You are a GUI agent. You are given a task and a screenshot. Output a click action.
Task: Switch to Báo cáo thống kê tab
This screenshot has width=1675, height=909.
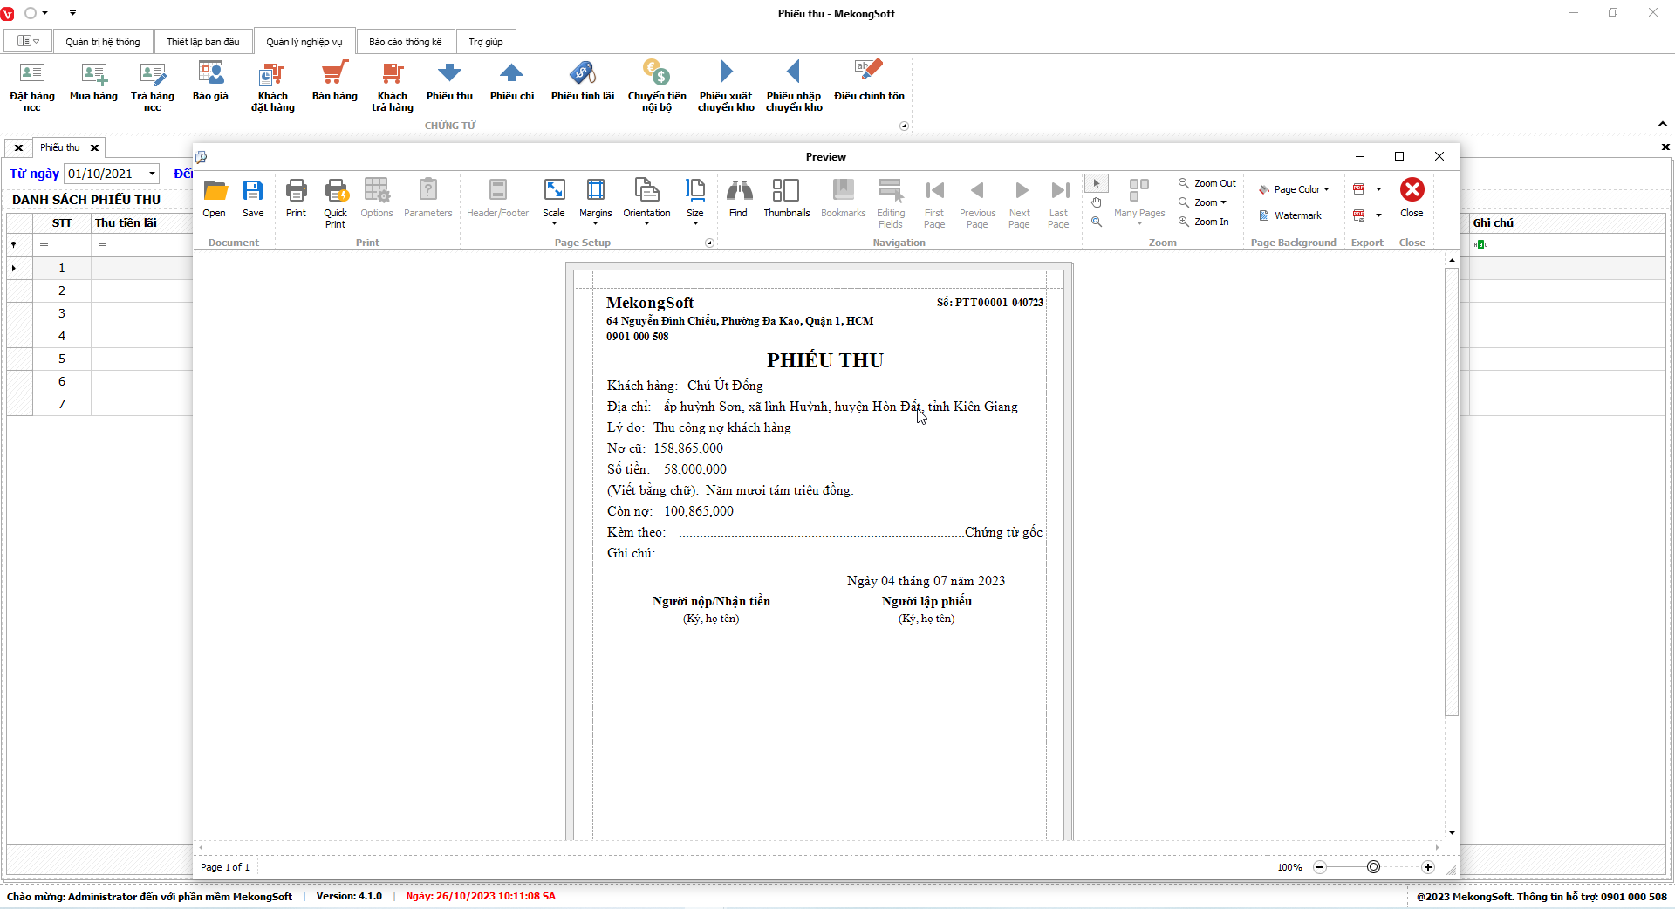tap(405, 42)
